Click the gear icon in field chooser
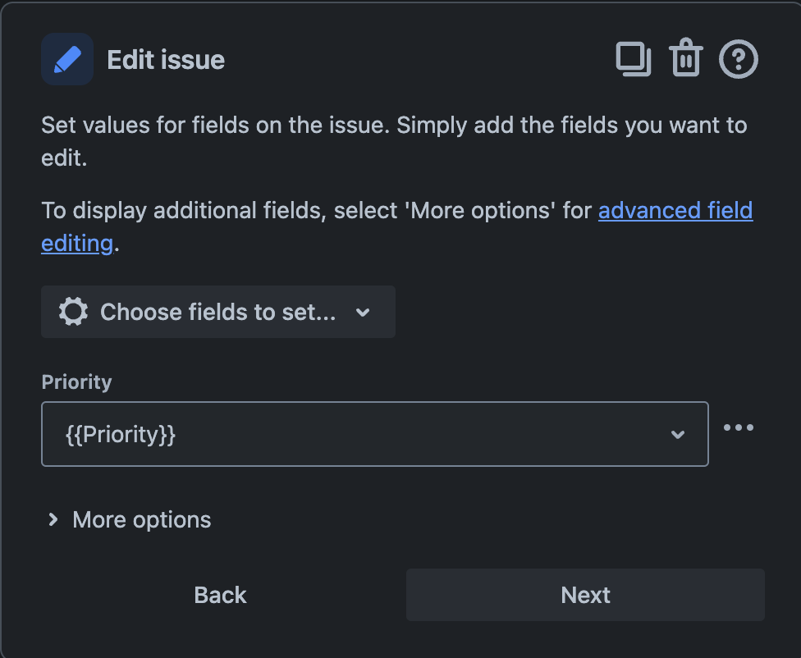This screenshot has width=801, height=658. coord(74,312)
